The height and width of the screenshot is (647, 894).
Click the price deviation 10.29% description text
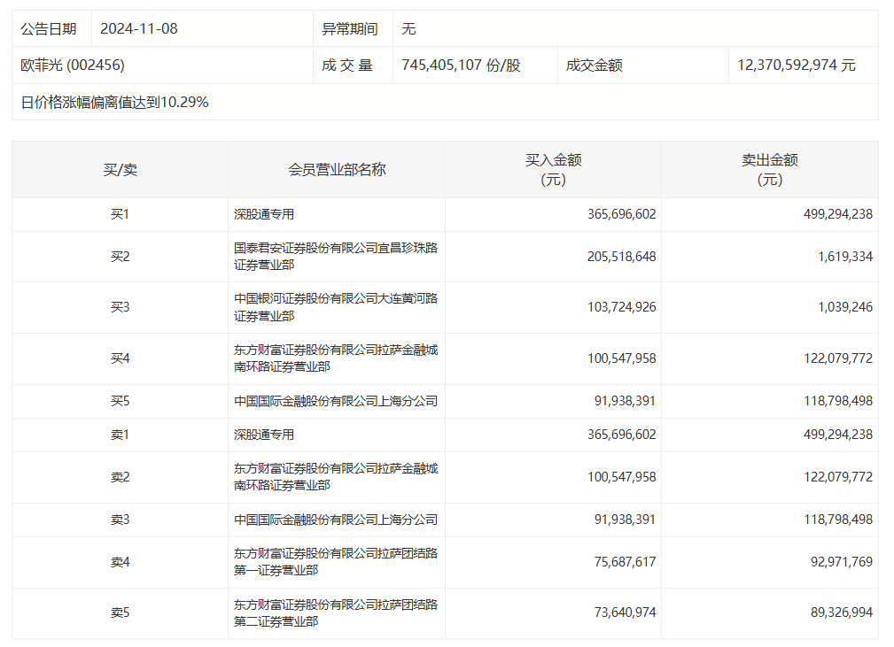tap(115, 103)
